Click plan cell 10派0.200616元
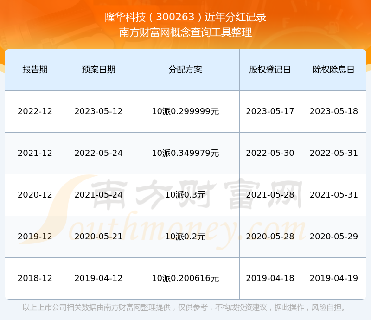 tap(185, 278)
